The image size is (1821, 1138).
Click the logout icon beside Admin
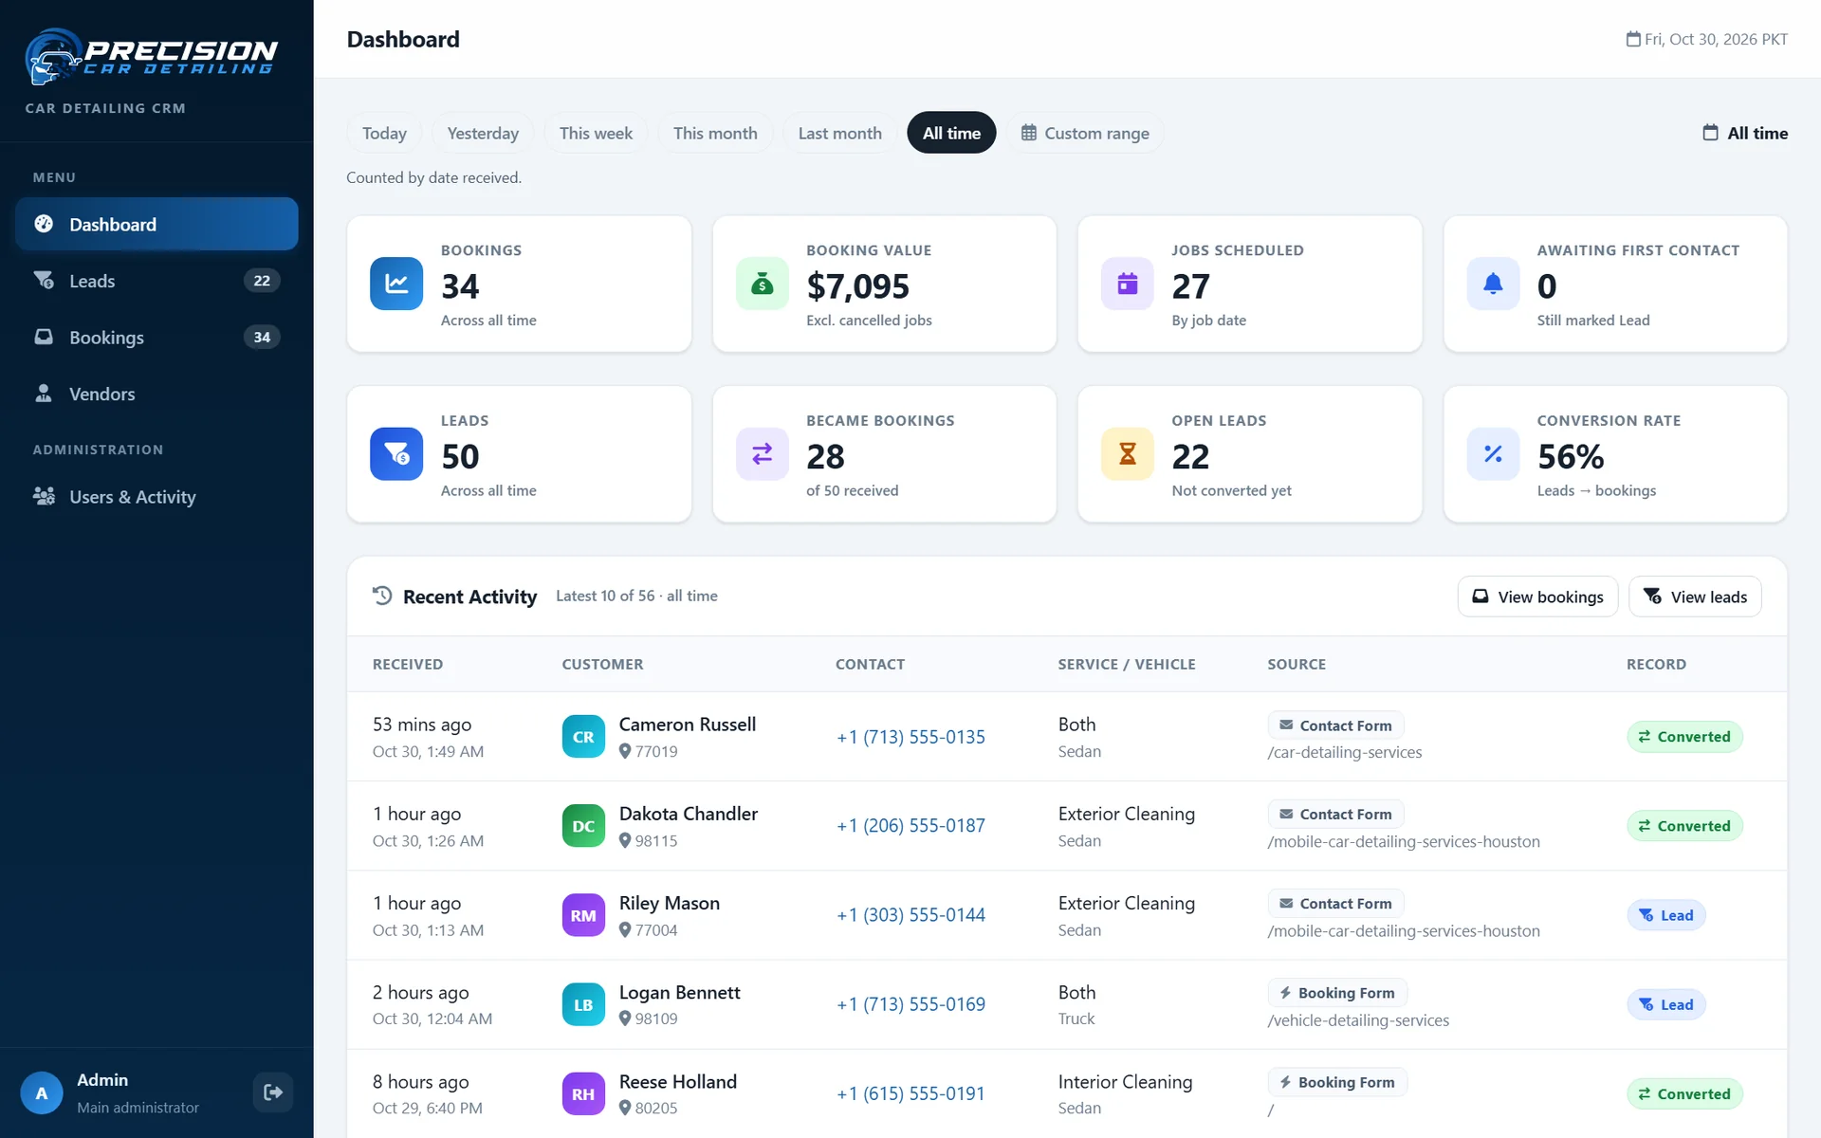pyautogui.click(x=273, y=1092)
